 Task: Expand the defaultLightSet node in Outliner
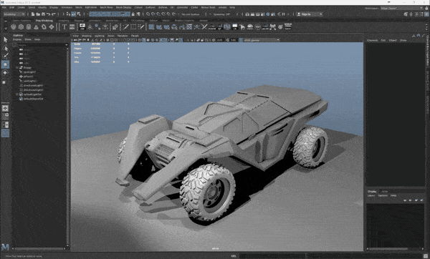click(x=17, y=94)
